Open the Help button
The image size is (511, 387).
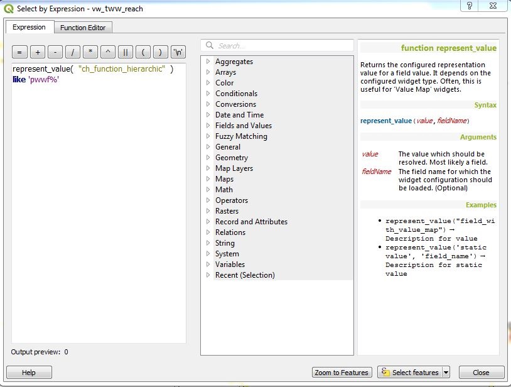tap(29, 373)
